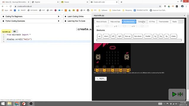Open Chrome three-dot menu
This screenshot has height=106, width=189.
pos(186,6)
